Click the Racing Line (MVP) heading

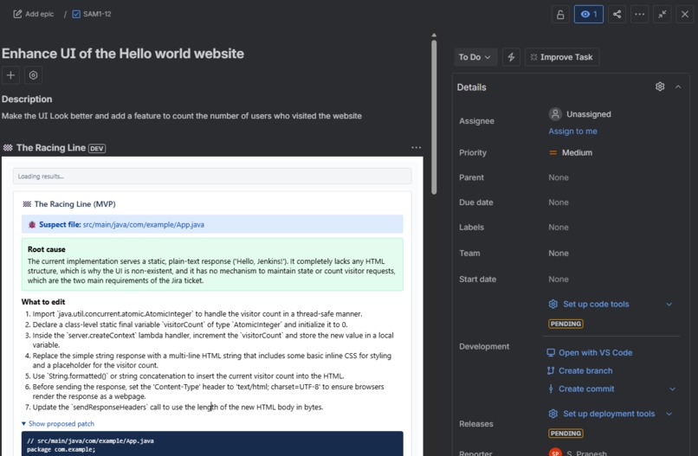tap(74, 204)
